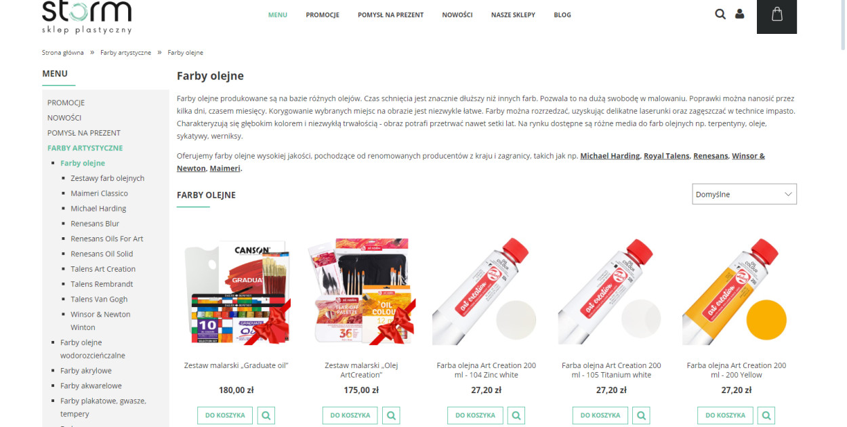Screen dimensions: 847x427
Task: Select Talens Van Gogh in sidebar
Action: (99, 299)
